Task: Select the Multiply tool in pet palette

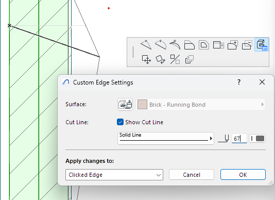Action: pyautogui.click(x=190, y=59)
